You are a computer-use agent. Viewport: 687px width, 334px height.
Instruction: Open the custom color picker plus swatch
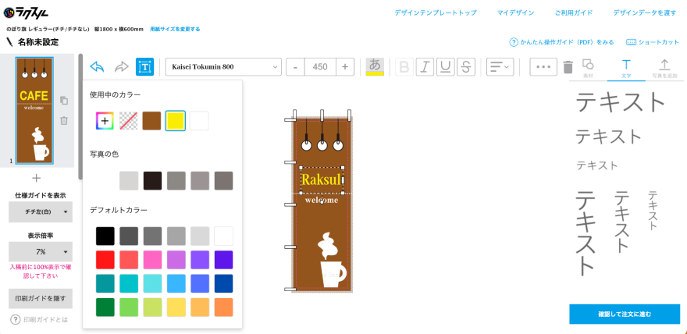(x=105, y=121)
